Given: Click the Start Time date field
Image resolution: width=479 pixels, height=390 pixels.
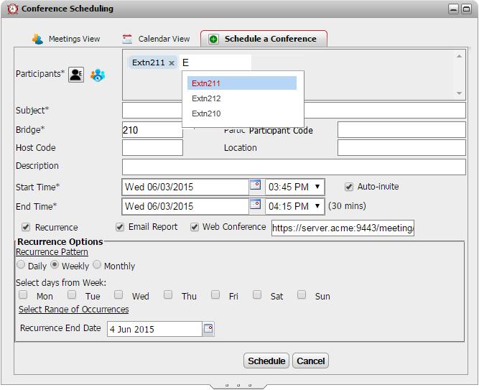Looking at the screenshot, I should point(185,187).
